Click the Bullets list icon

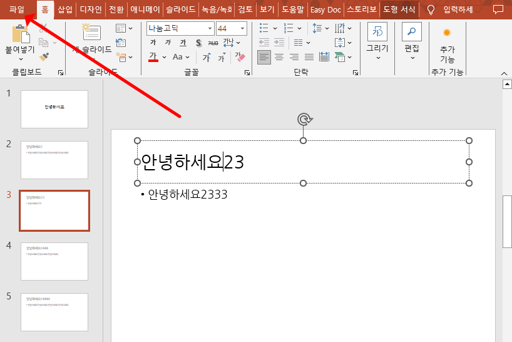point(264,28)
